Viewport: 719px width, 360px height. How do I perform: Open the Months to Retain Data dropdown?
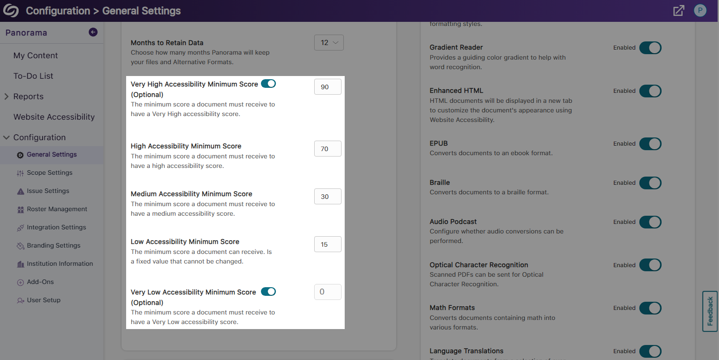pos(329,43)
